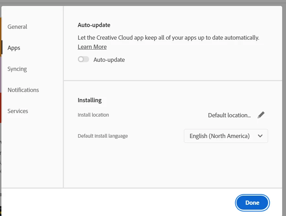Click the Default install language label
Viewport: 286px width, 216px height.
pyautogui.click(x=103, y=136)
